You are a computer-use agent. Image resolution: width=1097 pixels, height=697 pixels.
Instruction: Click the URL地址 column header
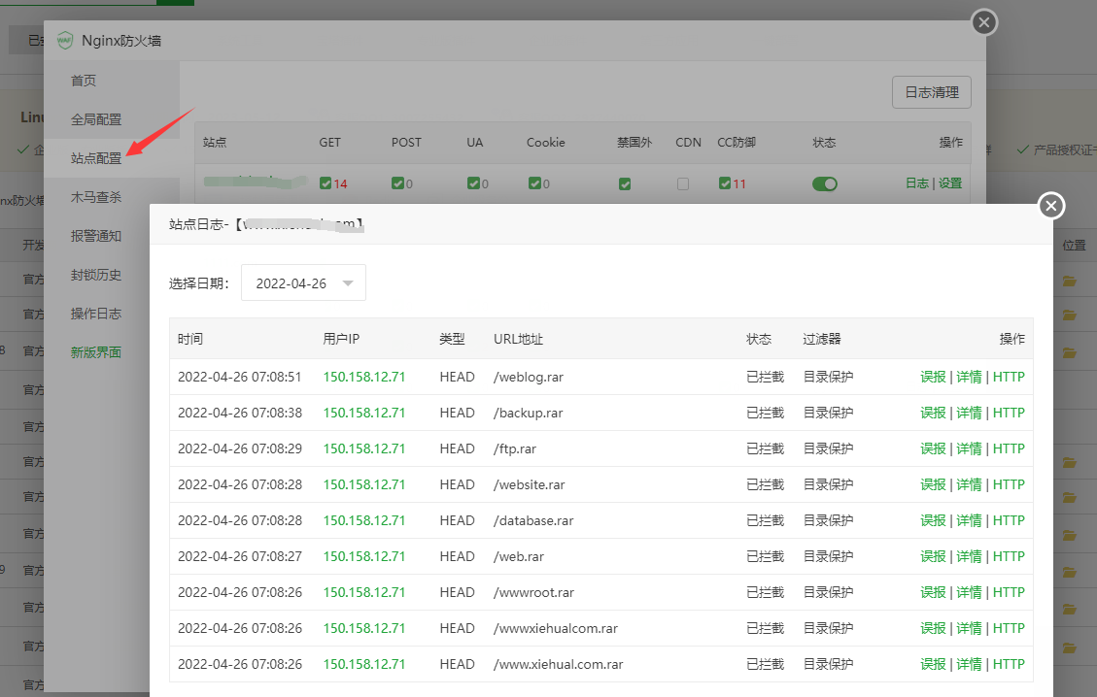tap(518, 339)
